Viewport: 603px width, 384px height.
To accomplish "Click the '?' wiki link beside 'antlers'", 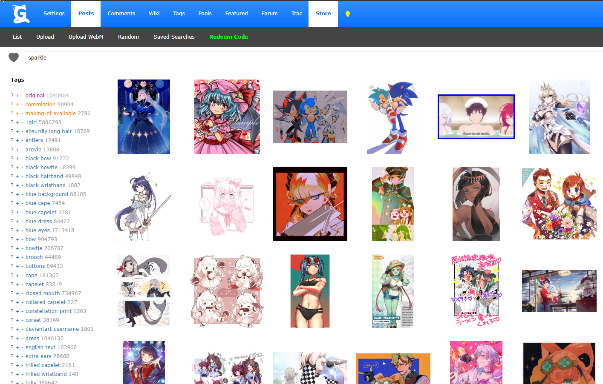I will tap(12, 140).
